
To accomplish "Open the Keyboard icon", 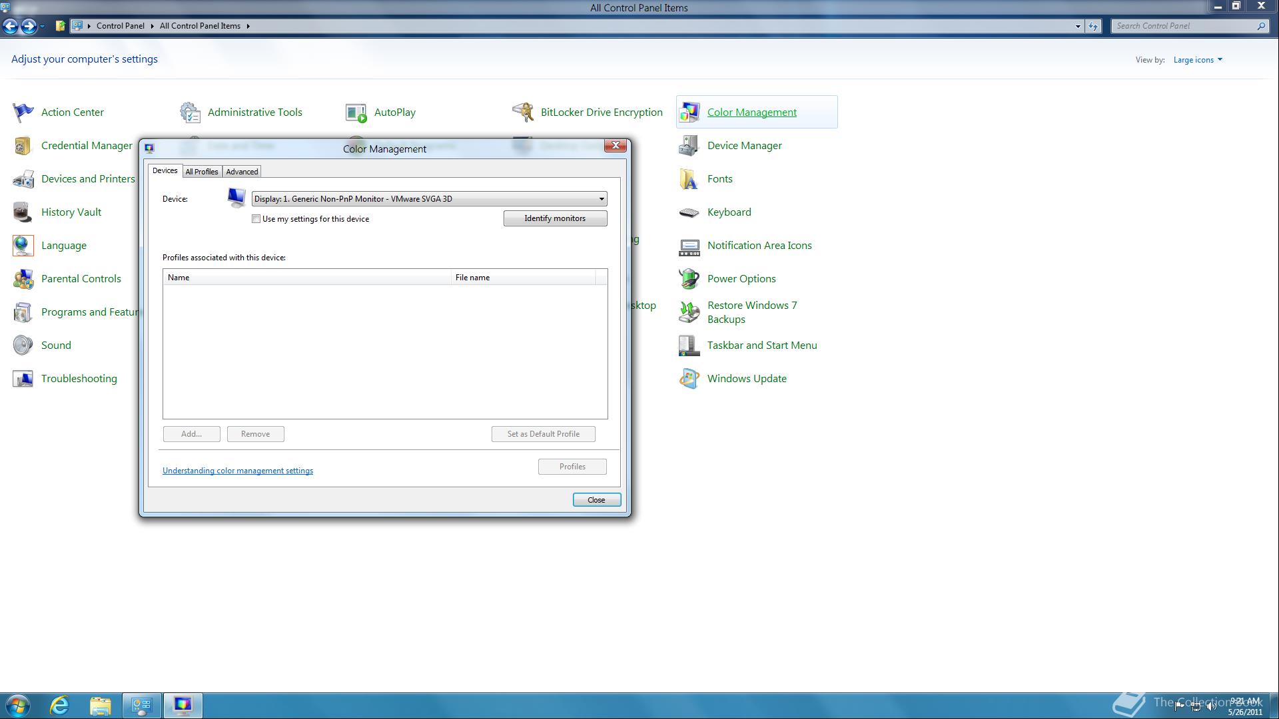I will pyautogui.click(x=689, y=212).
